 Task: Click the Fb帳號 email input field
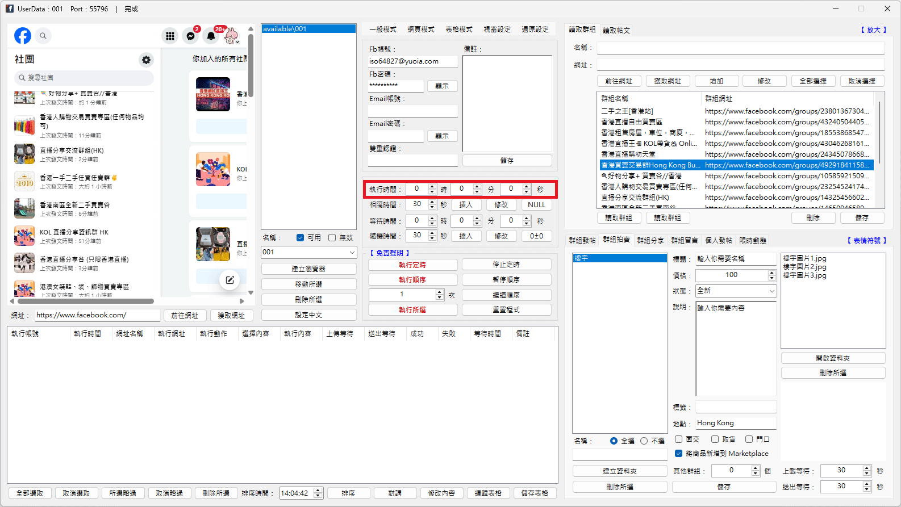click(412, 61)
